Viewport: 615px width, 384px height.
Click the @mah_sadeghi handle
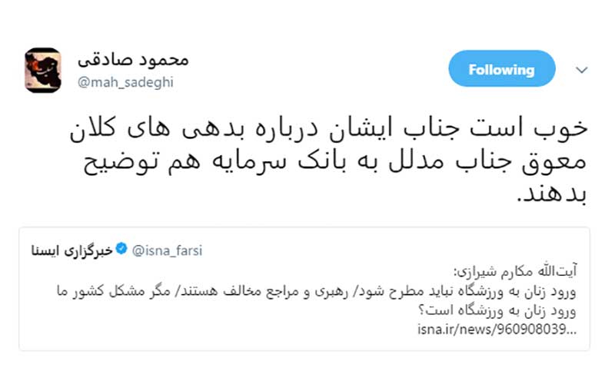(x=126, y=82)
